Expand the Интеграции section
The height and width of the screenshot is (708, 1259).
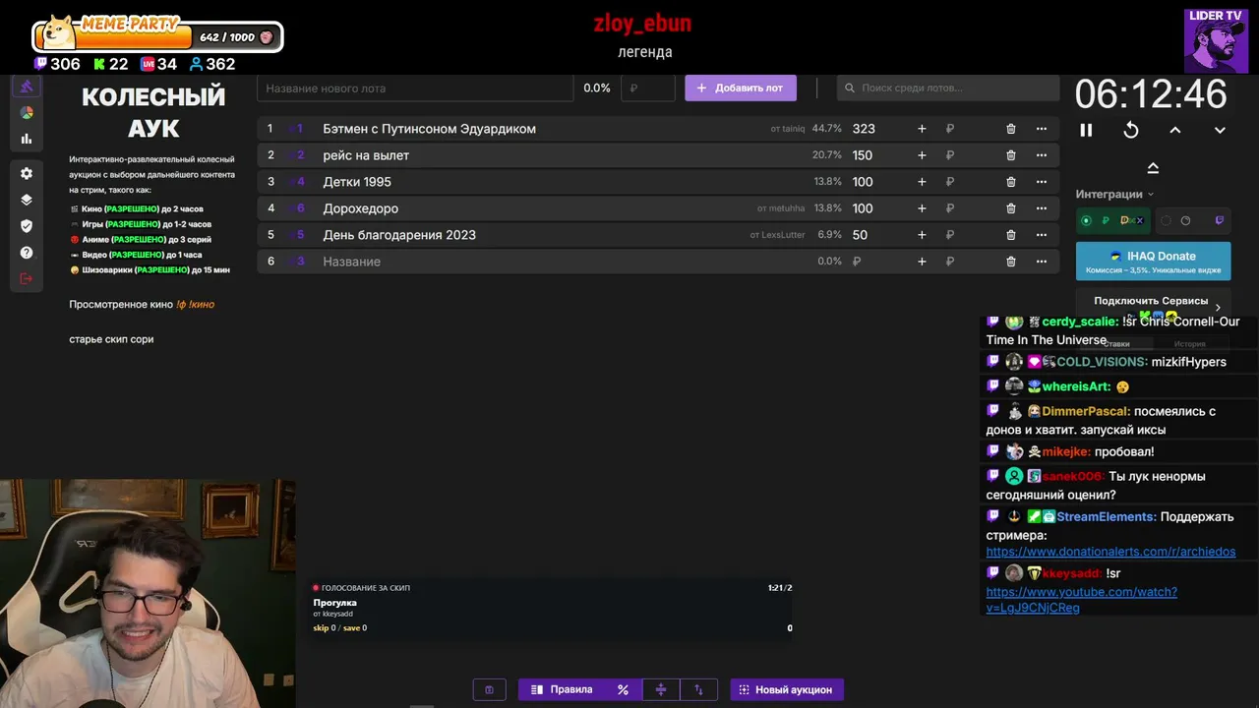click(x=1115, y=195)
